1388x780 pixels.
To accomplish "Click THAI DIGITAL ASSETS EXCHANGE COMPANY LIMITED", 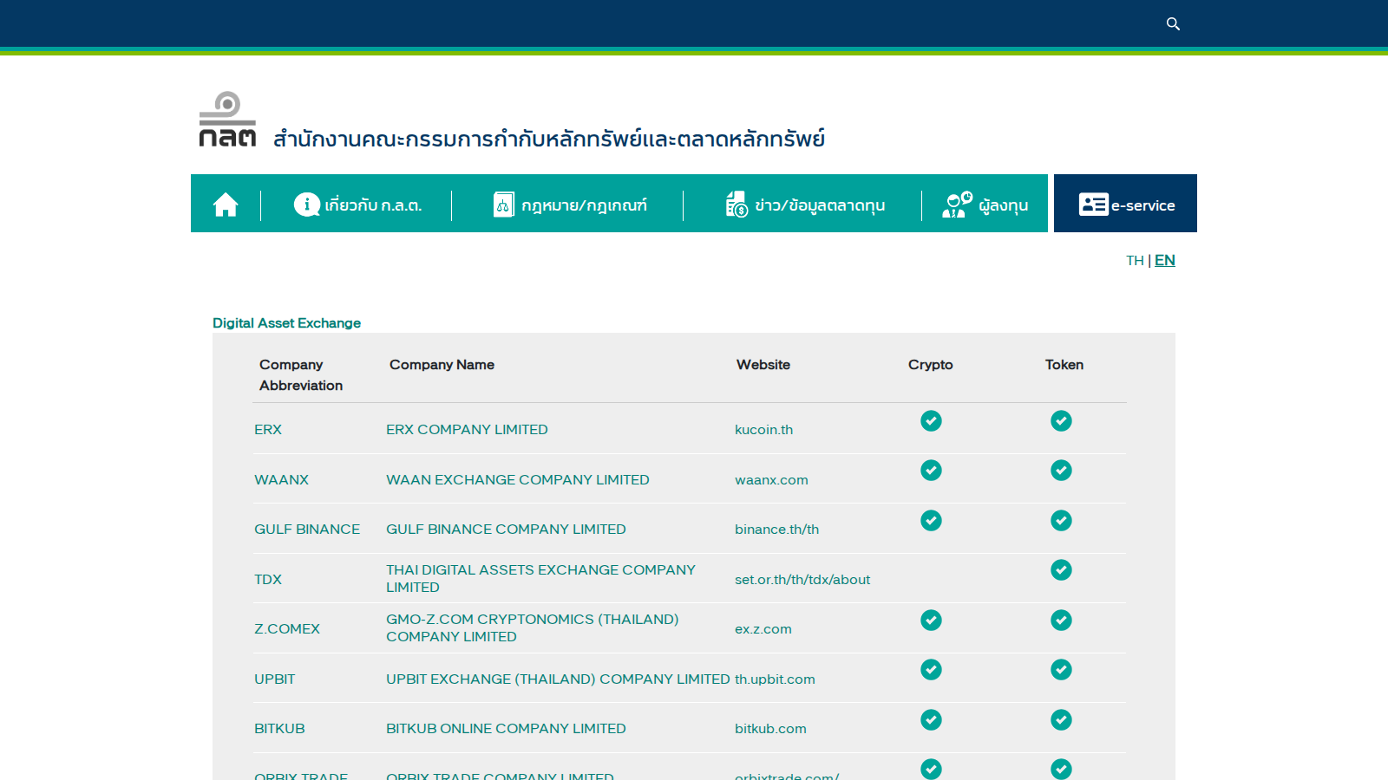I will pyautogui.click(x=540, y=578).
